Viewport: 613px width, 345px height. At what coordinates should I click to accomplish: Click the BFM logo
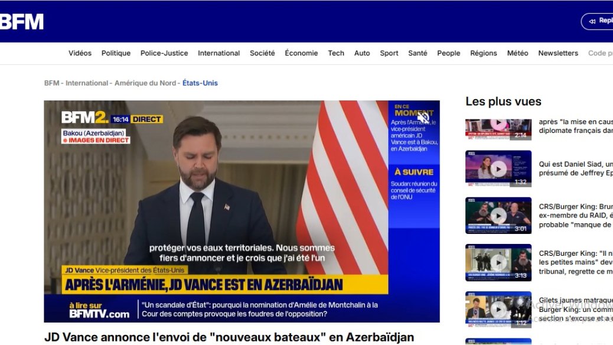pyautogui.click(x=22, y=21)
